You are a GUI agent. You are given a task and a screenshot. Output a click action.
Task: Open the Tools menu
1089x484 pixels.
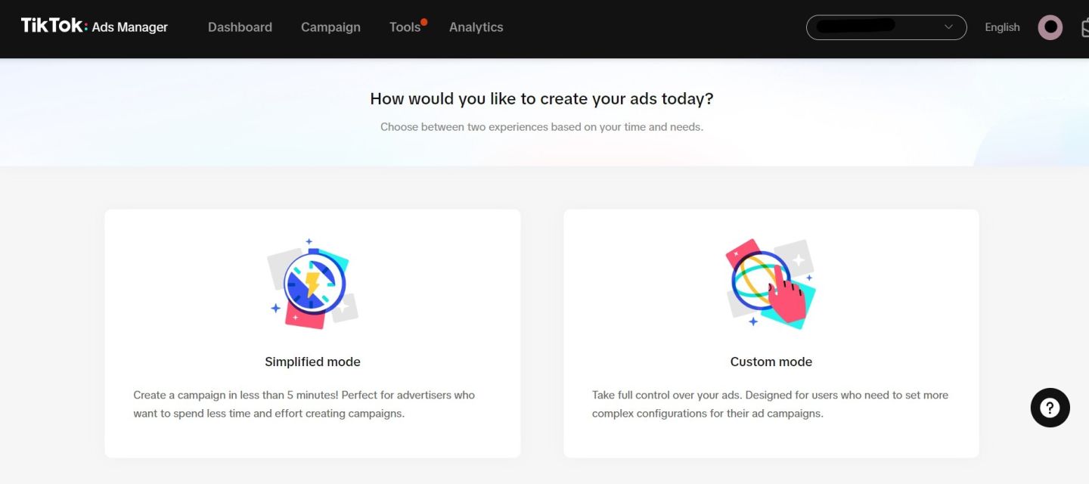coord(405,27)
